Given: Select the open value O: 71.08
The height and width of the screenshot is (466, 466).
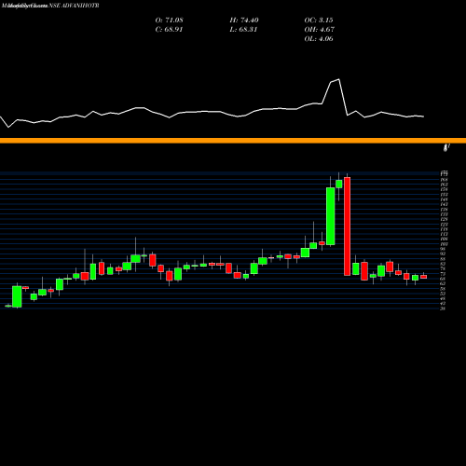Looking at the screenshot, I should pos(169,20).
